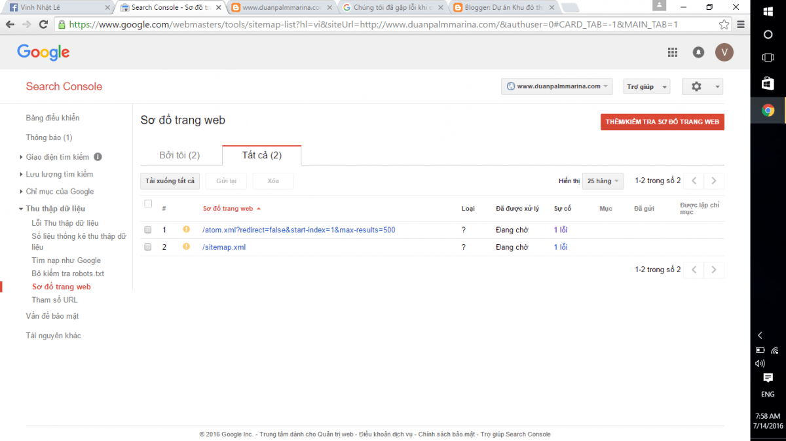Go to previous page arrow in top pagination

coord(694,181)
